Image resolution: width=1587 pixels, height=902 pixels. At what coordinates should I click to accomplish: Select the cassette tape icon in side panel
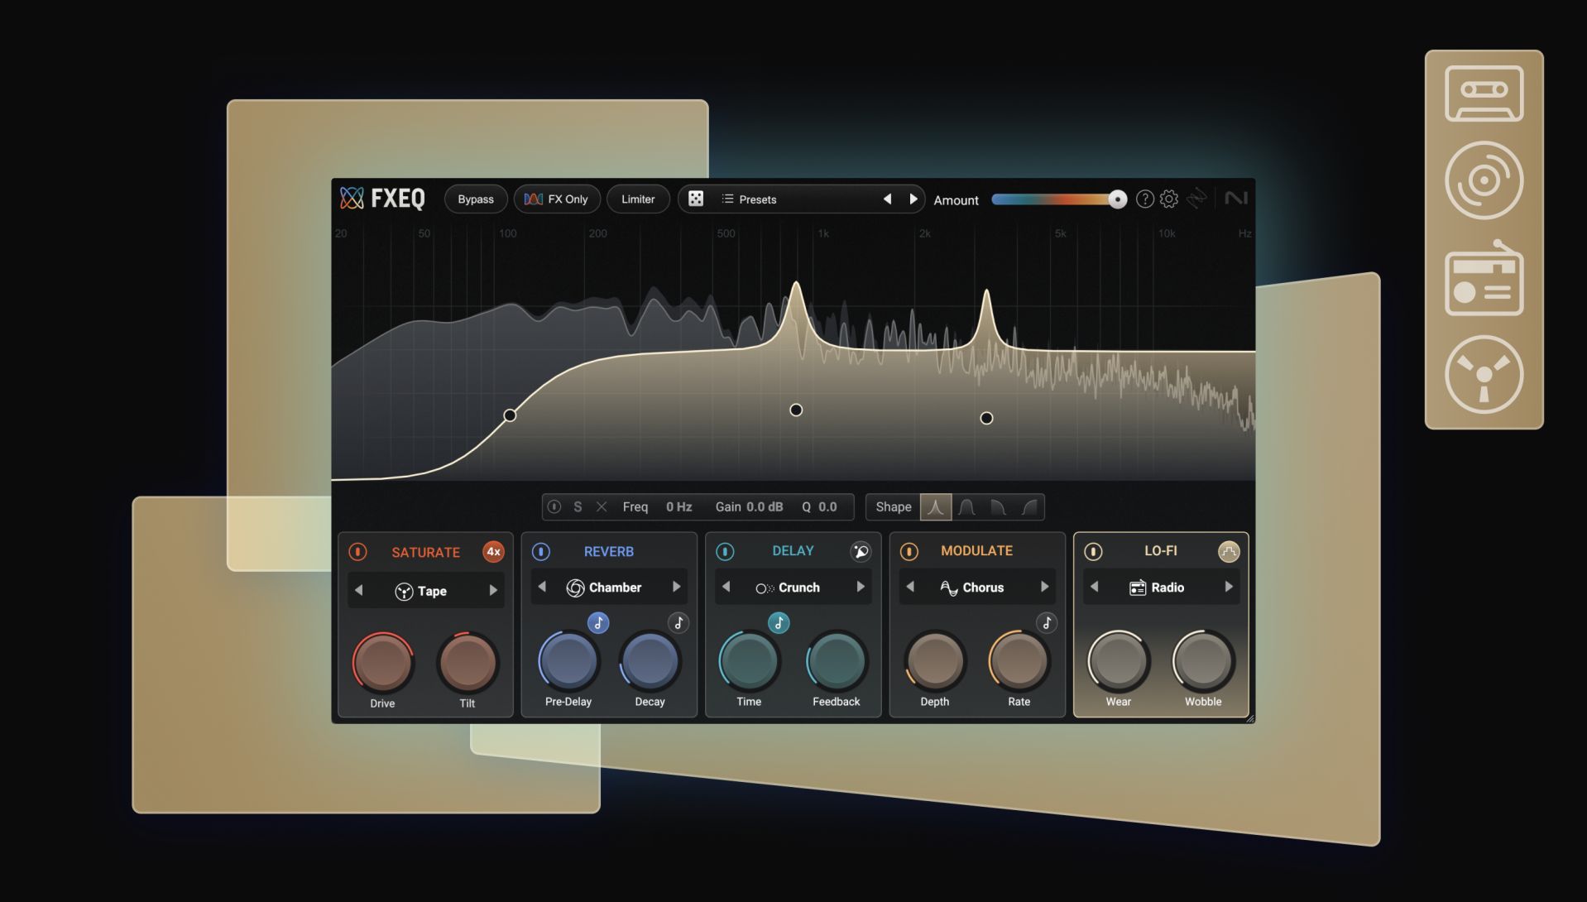coord(1484,94)
